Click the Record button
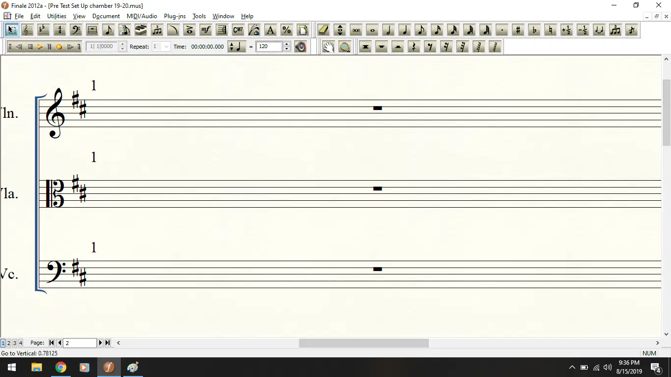 [59, 47]
